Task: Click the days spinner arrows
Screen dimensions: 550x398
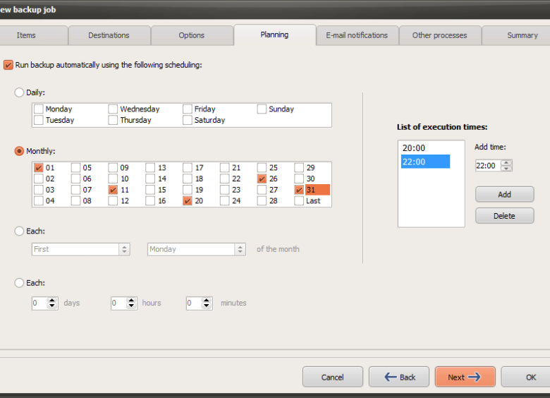Action: pyautogui.click(x=52, y=303)
